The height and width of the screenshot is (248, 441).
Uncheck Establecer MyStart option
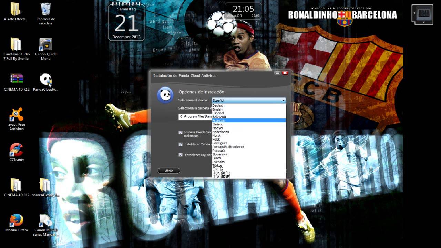click(181, 155)
